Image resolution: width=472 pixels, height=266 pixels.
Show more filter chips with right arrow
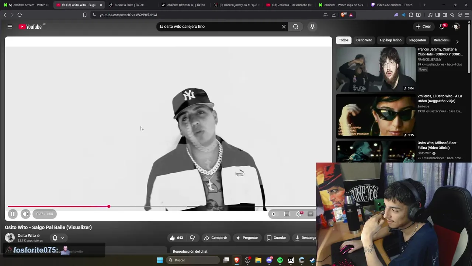(457, 42)
